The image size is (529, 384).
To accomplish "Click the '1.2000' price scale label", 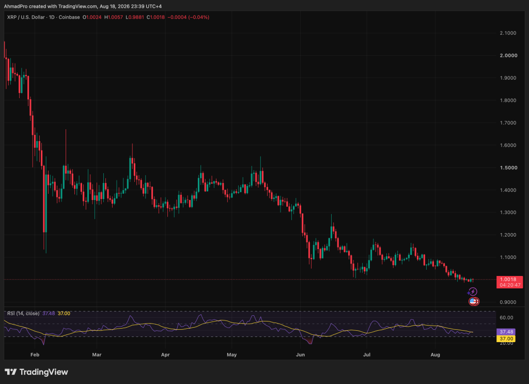I will coord(508,235).
